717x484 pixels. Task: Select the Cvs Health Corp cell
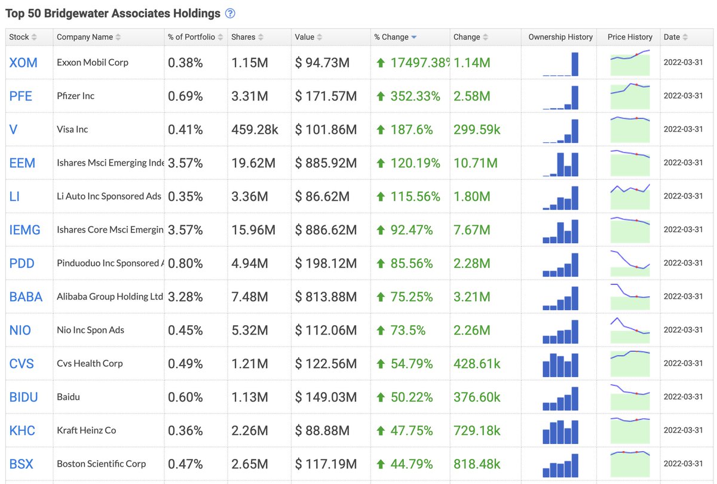click(x=90, y=363)
